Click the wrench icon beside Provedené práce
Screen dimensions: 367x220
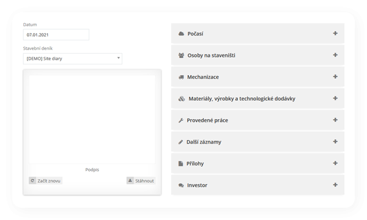coord(180,120)
